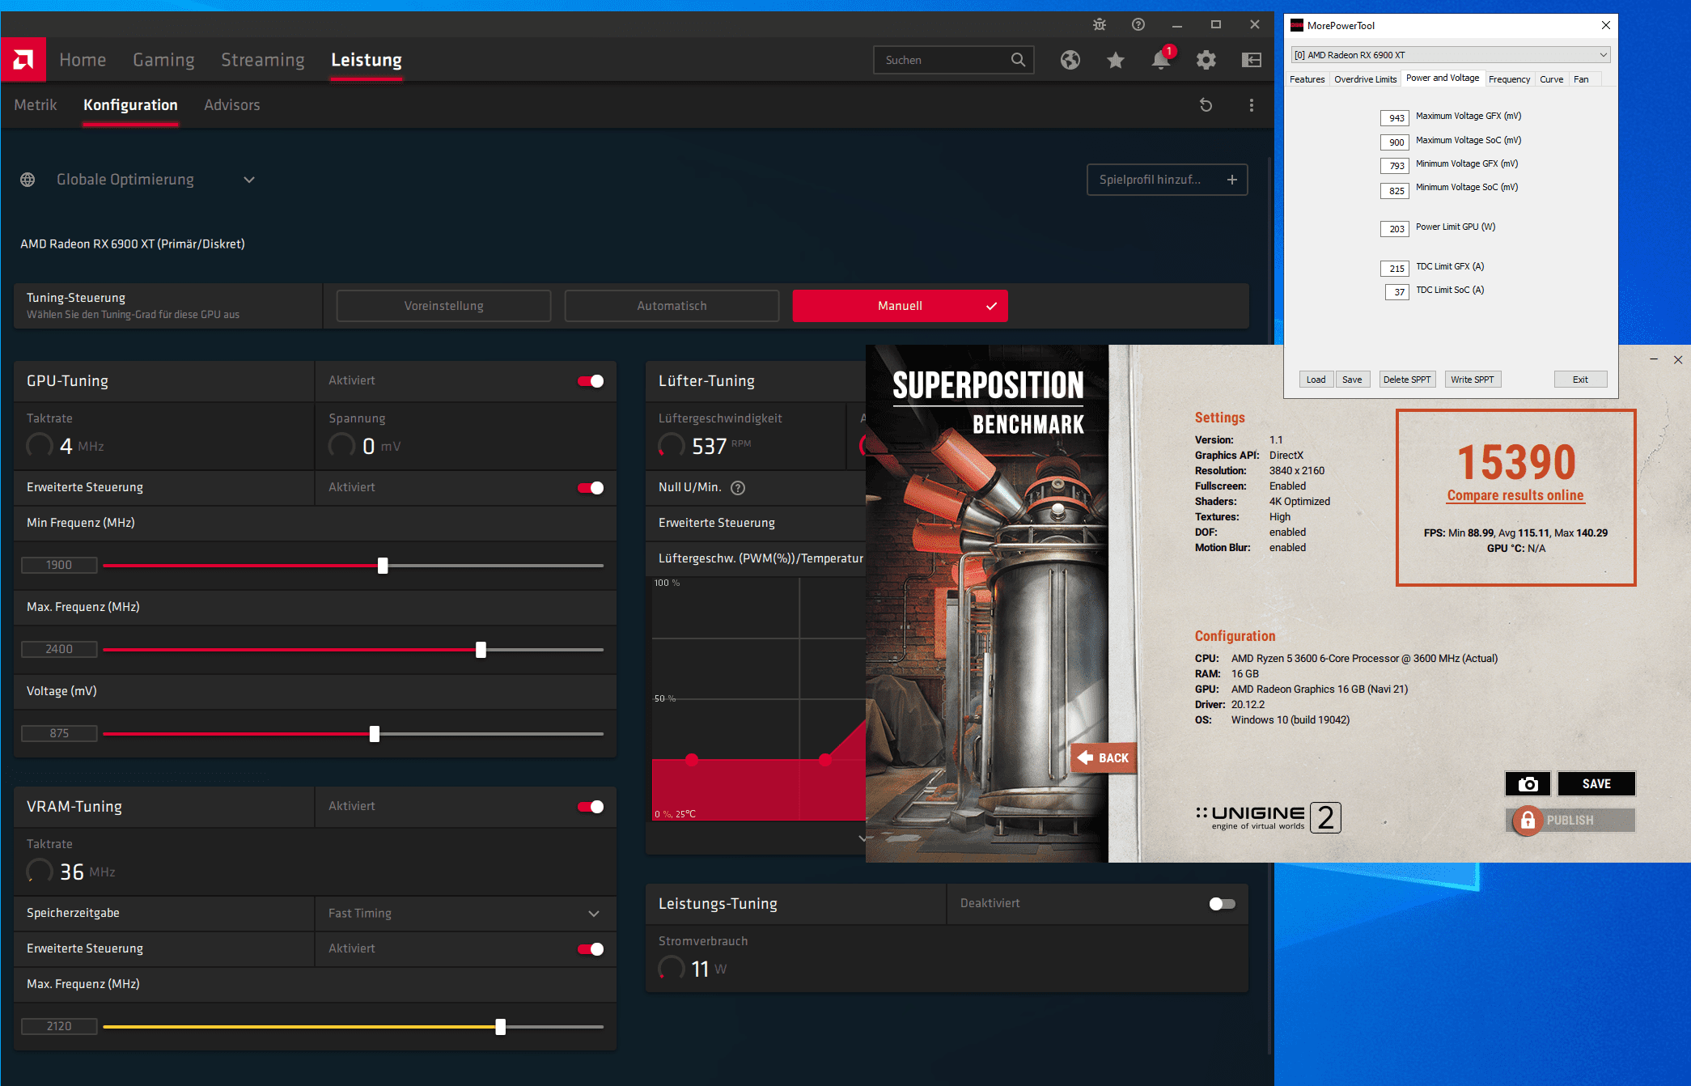Switch to the Advisors subtab

tap(232, 105)
